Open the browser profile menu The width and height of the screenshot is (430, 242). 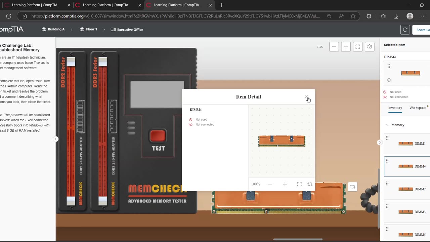(410, 16)
